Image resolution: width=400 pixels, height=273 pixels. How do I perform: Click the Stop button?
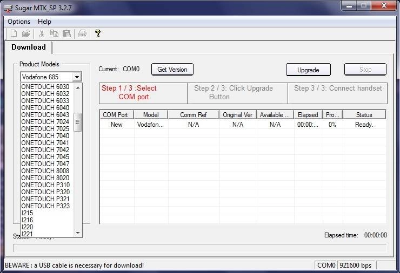click(x=365, y=70)
